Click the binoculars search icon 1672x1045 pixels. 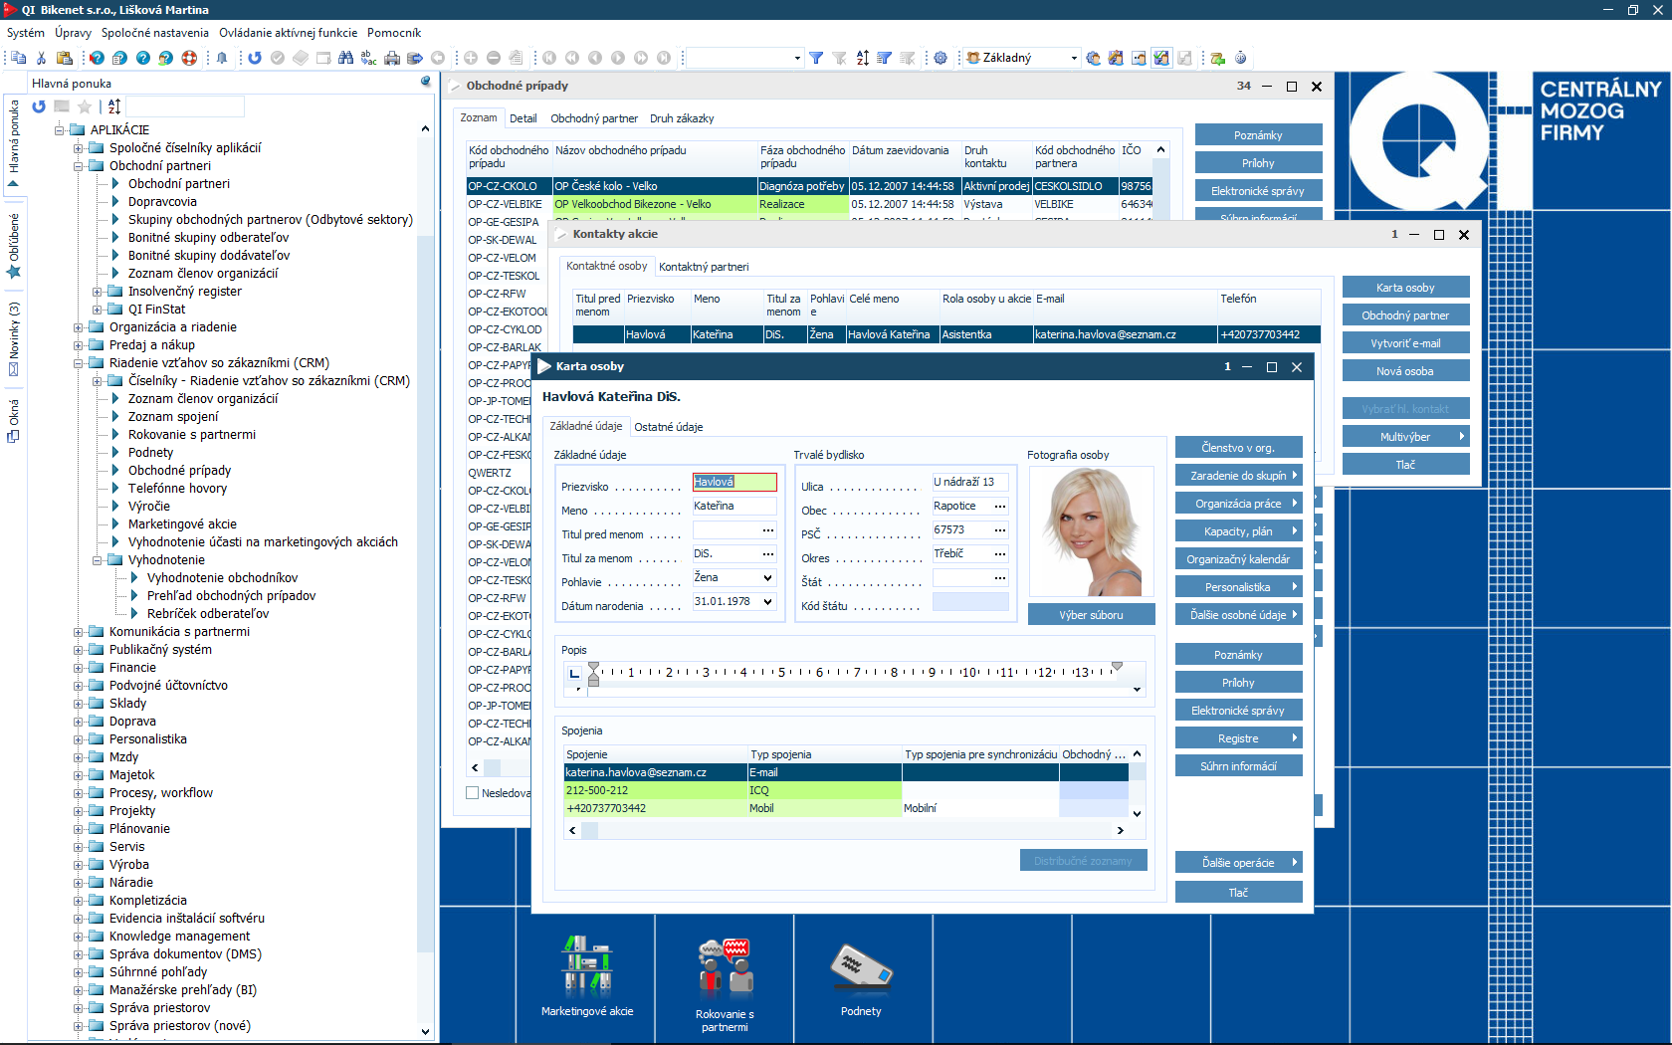pyautogui.click(x=345, y=58)
